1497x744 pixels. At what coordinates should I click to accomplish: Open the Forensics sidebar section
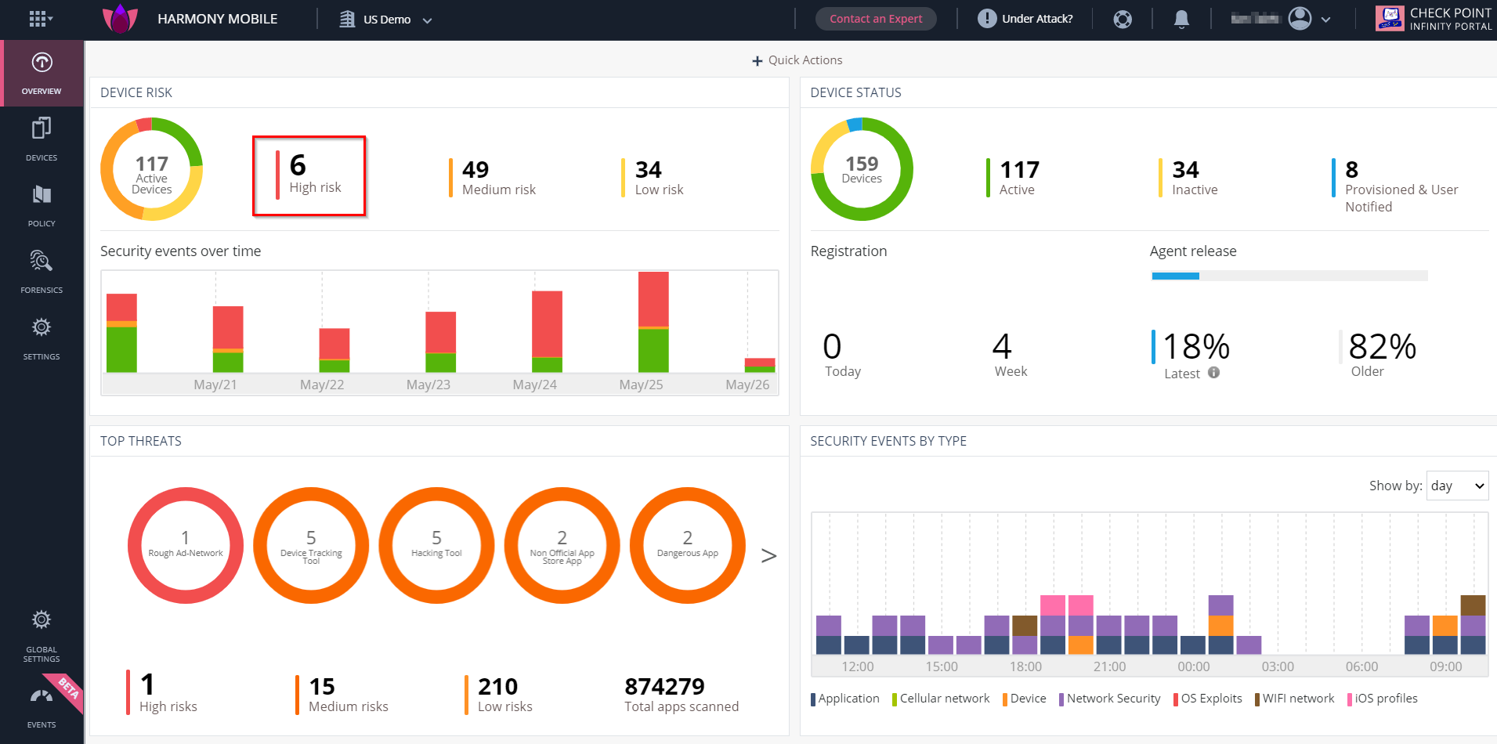(x=42, y=272)
